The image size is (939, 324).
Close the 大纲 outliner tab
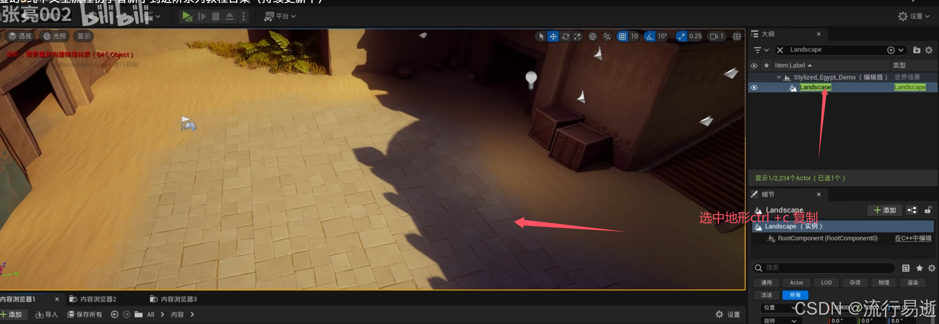click(x=819, y=34)
